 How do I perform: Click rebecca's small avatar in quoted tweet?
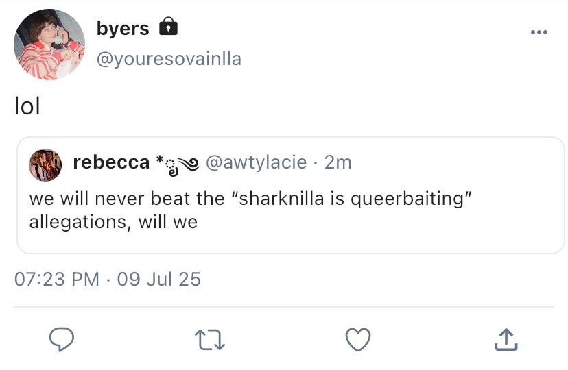point(45,164)
